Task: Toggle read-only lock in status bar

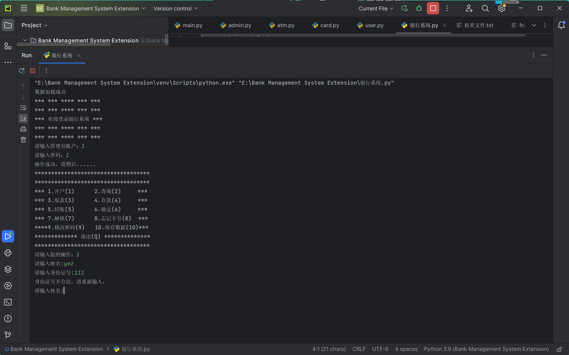Action: [559, 349]
